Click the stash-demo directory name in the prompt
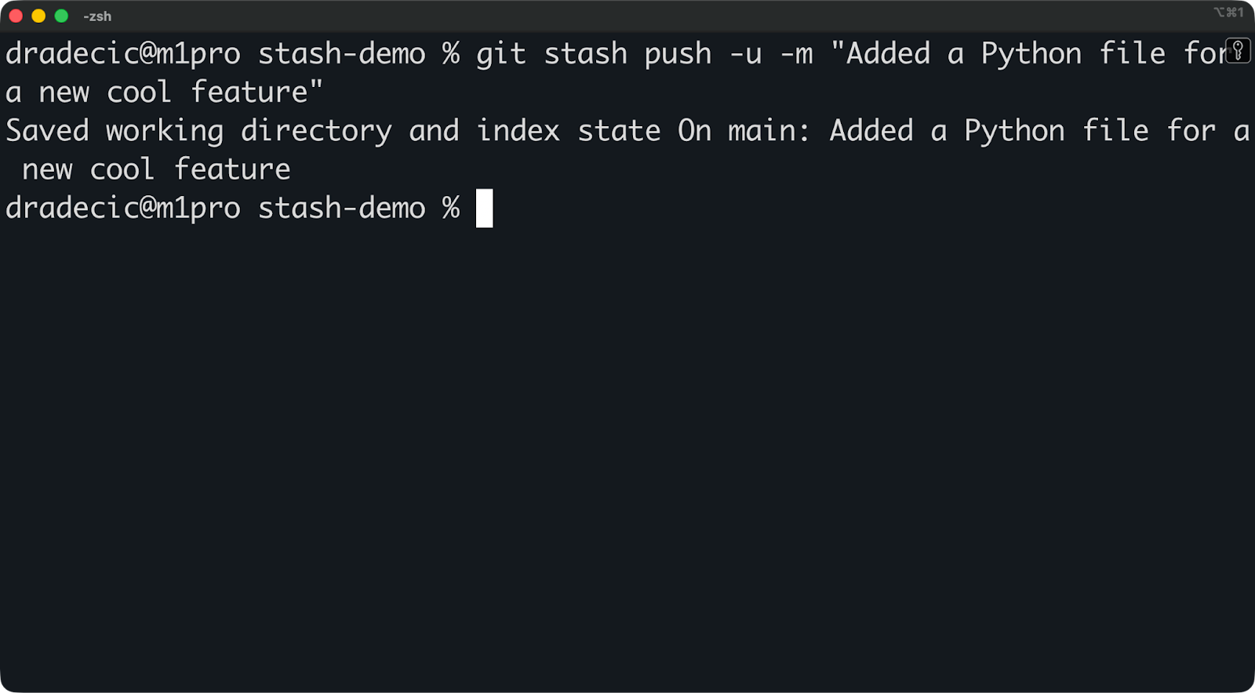 coord(341,208)
